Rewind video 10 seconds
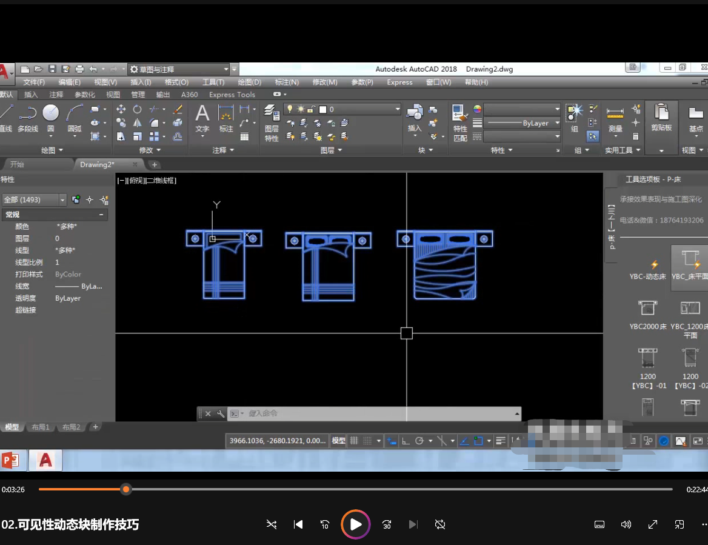 click(325, 524)
